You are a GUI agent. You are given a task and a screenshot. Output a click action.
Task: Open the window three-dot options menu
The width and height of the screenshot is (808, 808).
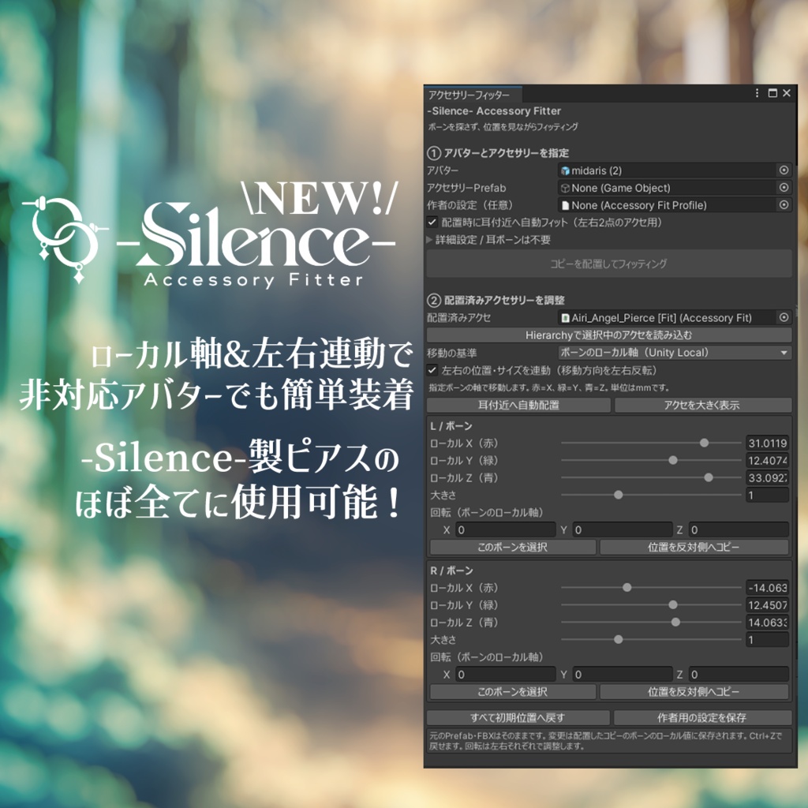coord(757,93)
